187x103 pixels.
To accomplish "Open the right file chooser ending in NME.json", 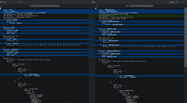I will (140, 6).
